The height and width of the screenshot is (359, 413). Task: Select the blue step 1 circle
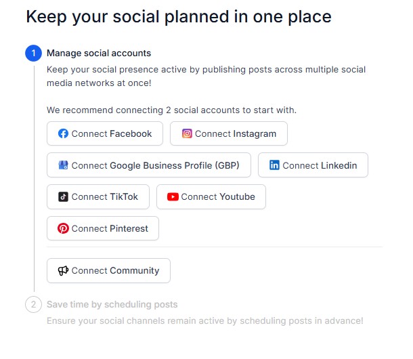tap(33, 54)
